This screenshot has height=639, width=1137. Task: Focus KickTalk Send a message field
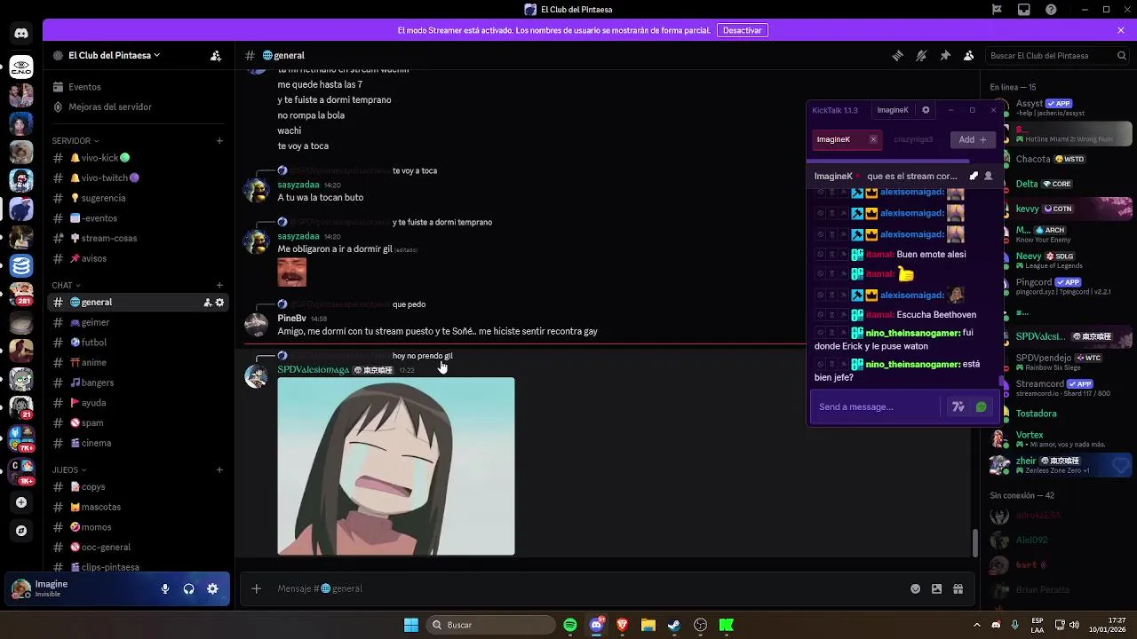(874, 406)
